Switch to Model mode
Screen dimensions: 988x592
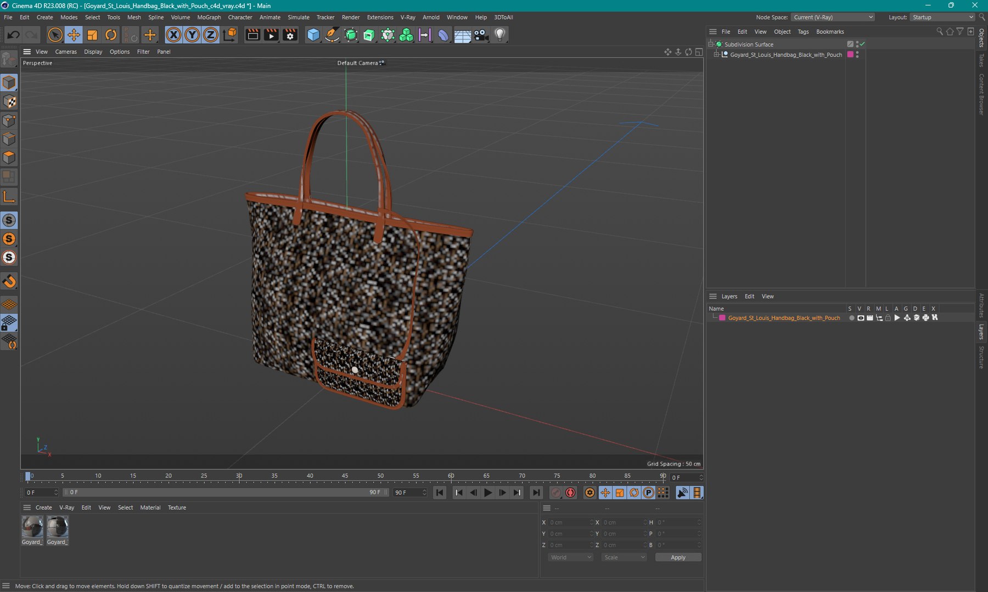click(9, 83)
